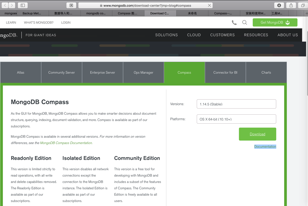
Task: Select the Atlas product tab
Action: (21, 73)
